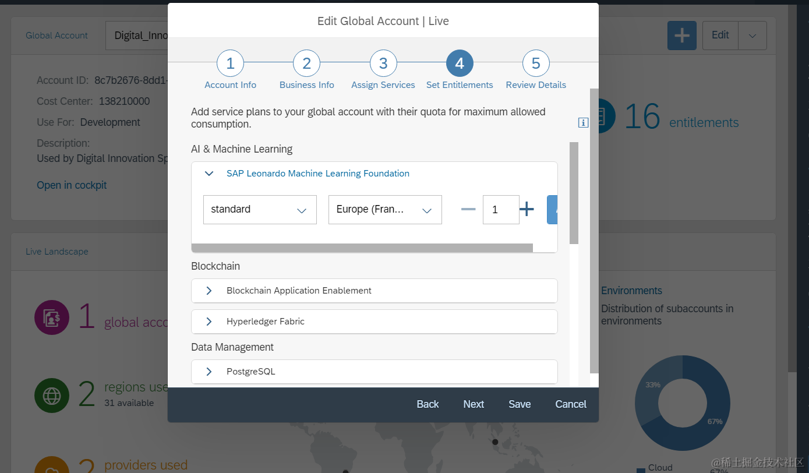Click the globe regions icon in background page
809x473 pixels.
click(x=52, y=396)
